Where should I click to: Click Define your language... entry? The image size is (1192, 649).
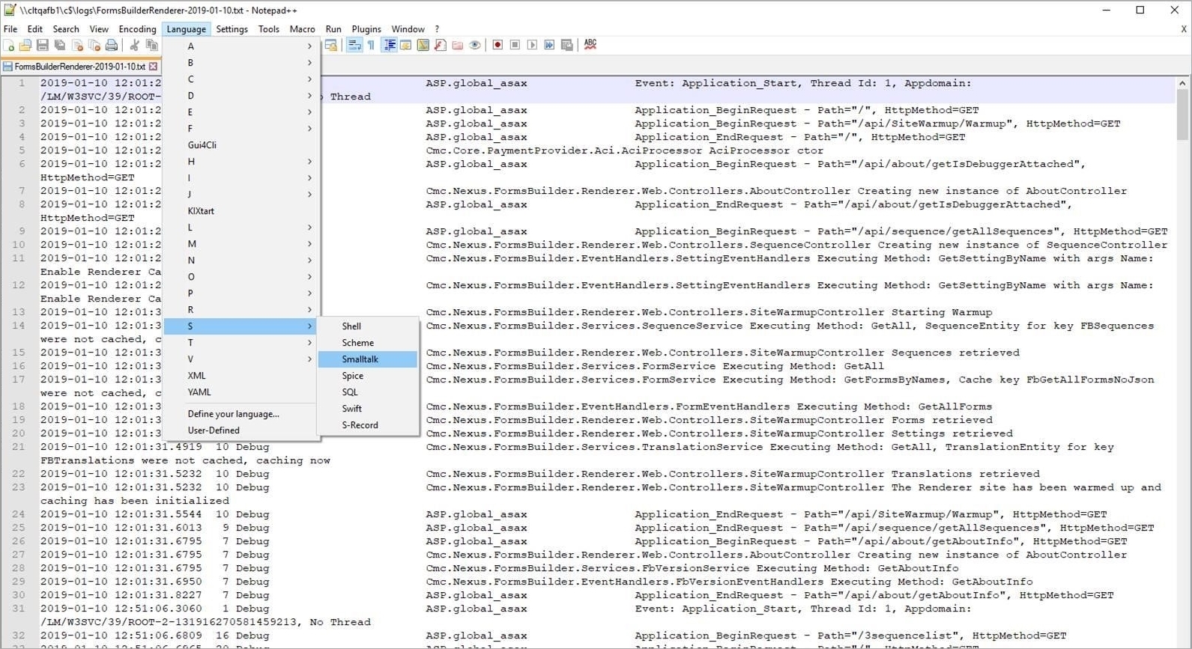click(233, 414)
